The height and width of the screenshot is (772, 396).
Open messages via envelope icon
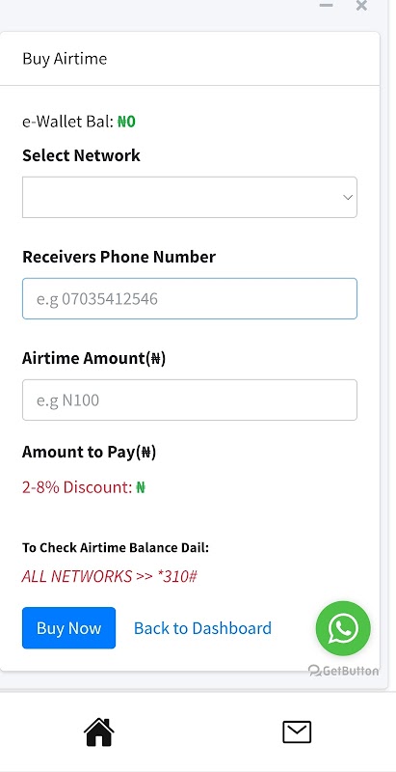tap(297, 732)
